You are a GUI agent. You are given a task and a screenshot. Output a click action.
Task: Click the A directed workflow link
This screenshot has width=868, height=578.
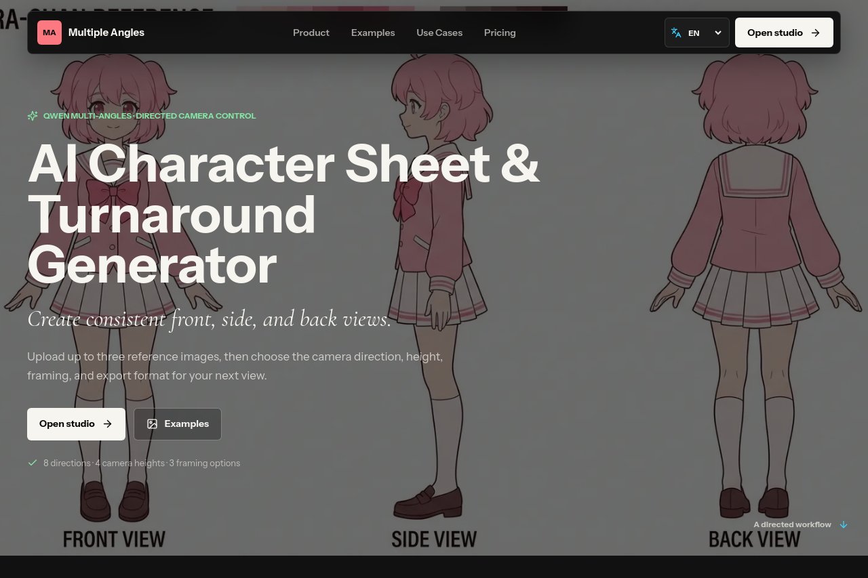pyautogui.click(x=801, y=524)
